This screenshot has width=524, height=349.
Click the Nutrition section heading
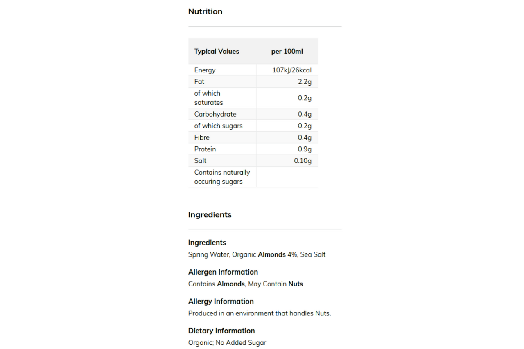tap(205, 11)
